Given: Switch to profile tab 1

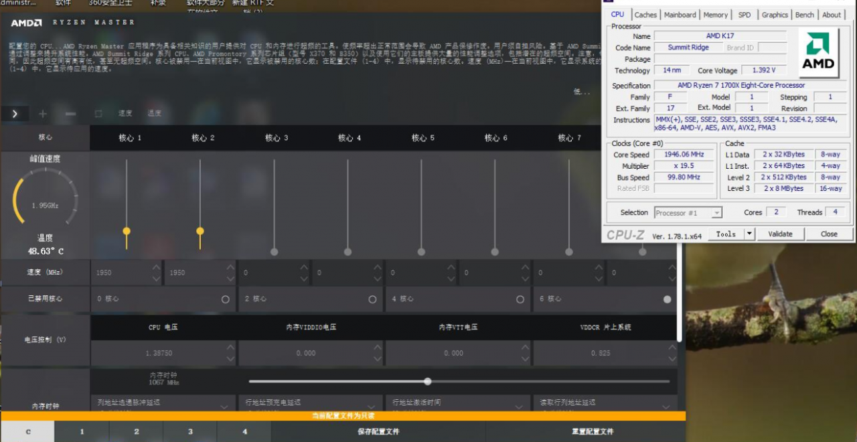Looking at the screenshot, I should coord(82,432).
